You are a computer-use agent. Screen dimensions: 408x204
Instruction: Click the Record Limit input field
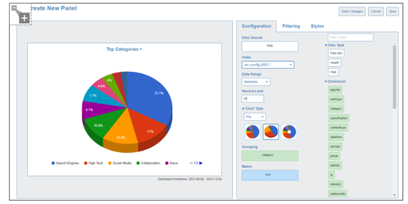pos(253,99)
